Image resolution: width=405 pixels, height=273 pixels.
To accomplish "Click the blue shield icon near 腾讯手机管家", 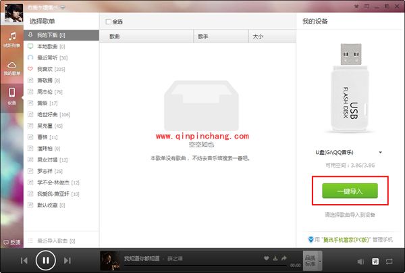I will [310, 240].
